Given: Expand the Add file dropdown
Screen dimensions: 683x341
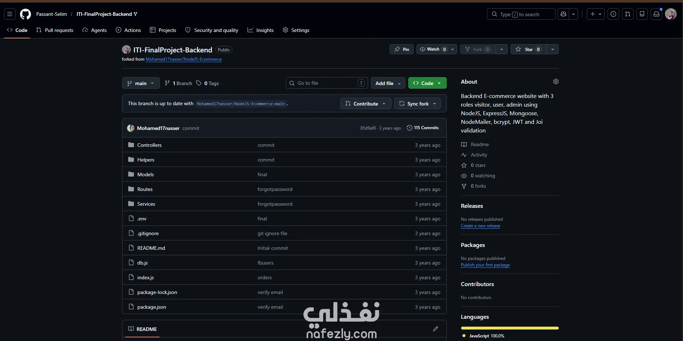Looking at the screenshot, I should point(388,83).
